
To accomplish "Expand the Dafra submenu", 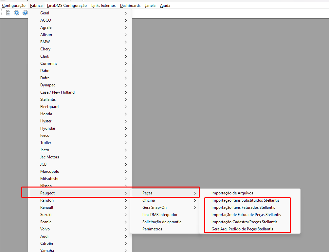I will click(x=80, y=78).
